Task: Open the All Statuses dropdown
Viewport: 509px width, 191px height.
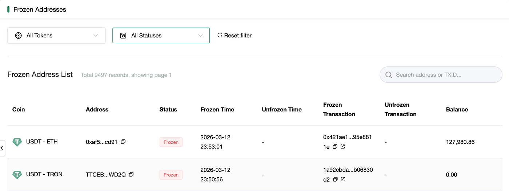Action: [161, 36]
